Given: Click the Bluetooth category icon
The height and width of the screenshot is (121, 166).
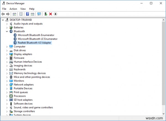Looking at the screenshot, I should (x=11, y=31).
